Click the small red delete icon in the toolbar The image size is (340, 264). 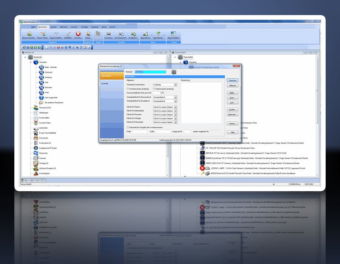pyautogui.click(x=58, y=47)
